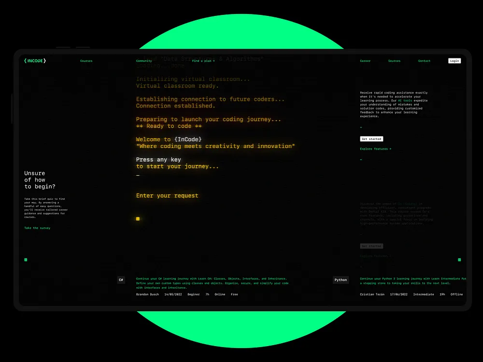Click the Enter your request input field

167,195
